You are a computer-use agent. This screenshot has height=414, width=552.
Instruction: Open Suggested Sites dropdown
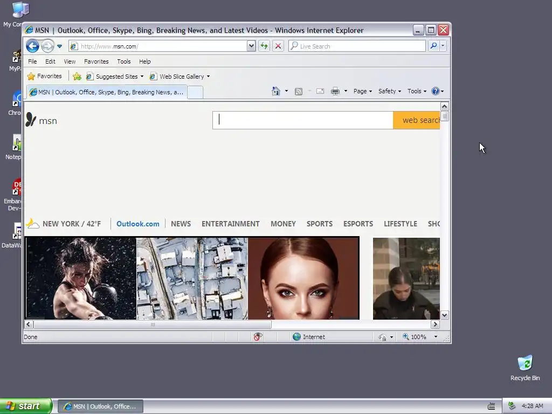115,77
